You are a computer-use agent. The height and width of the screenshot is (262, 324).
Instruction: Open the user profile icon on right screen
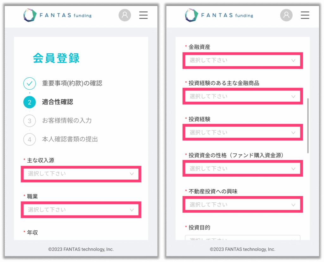tap(286, 15)
